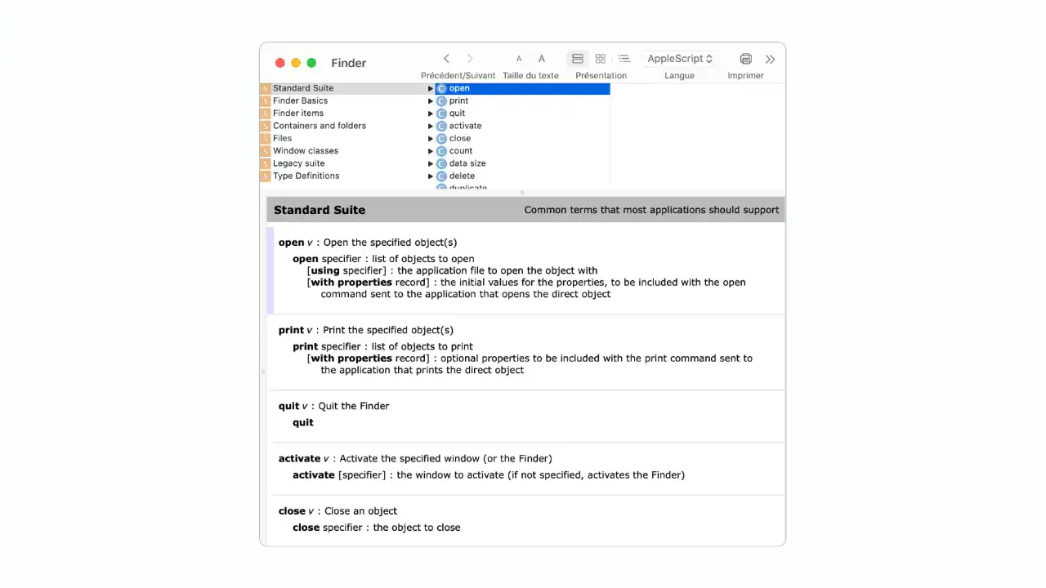This screenshot has height=588, width=1046.
Task: Increase text size with the large A
Action: pyautogui.click(x=542, y=59)
